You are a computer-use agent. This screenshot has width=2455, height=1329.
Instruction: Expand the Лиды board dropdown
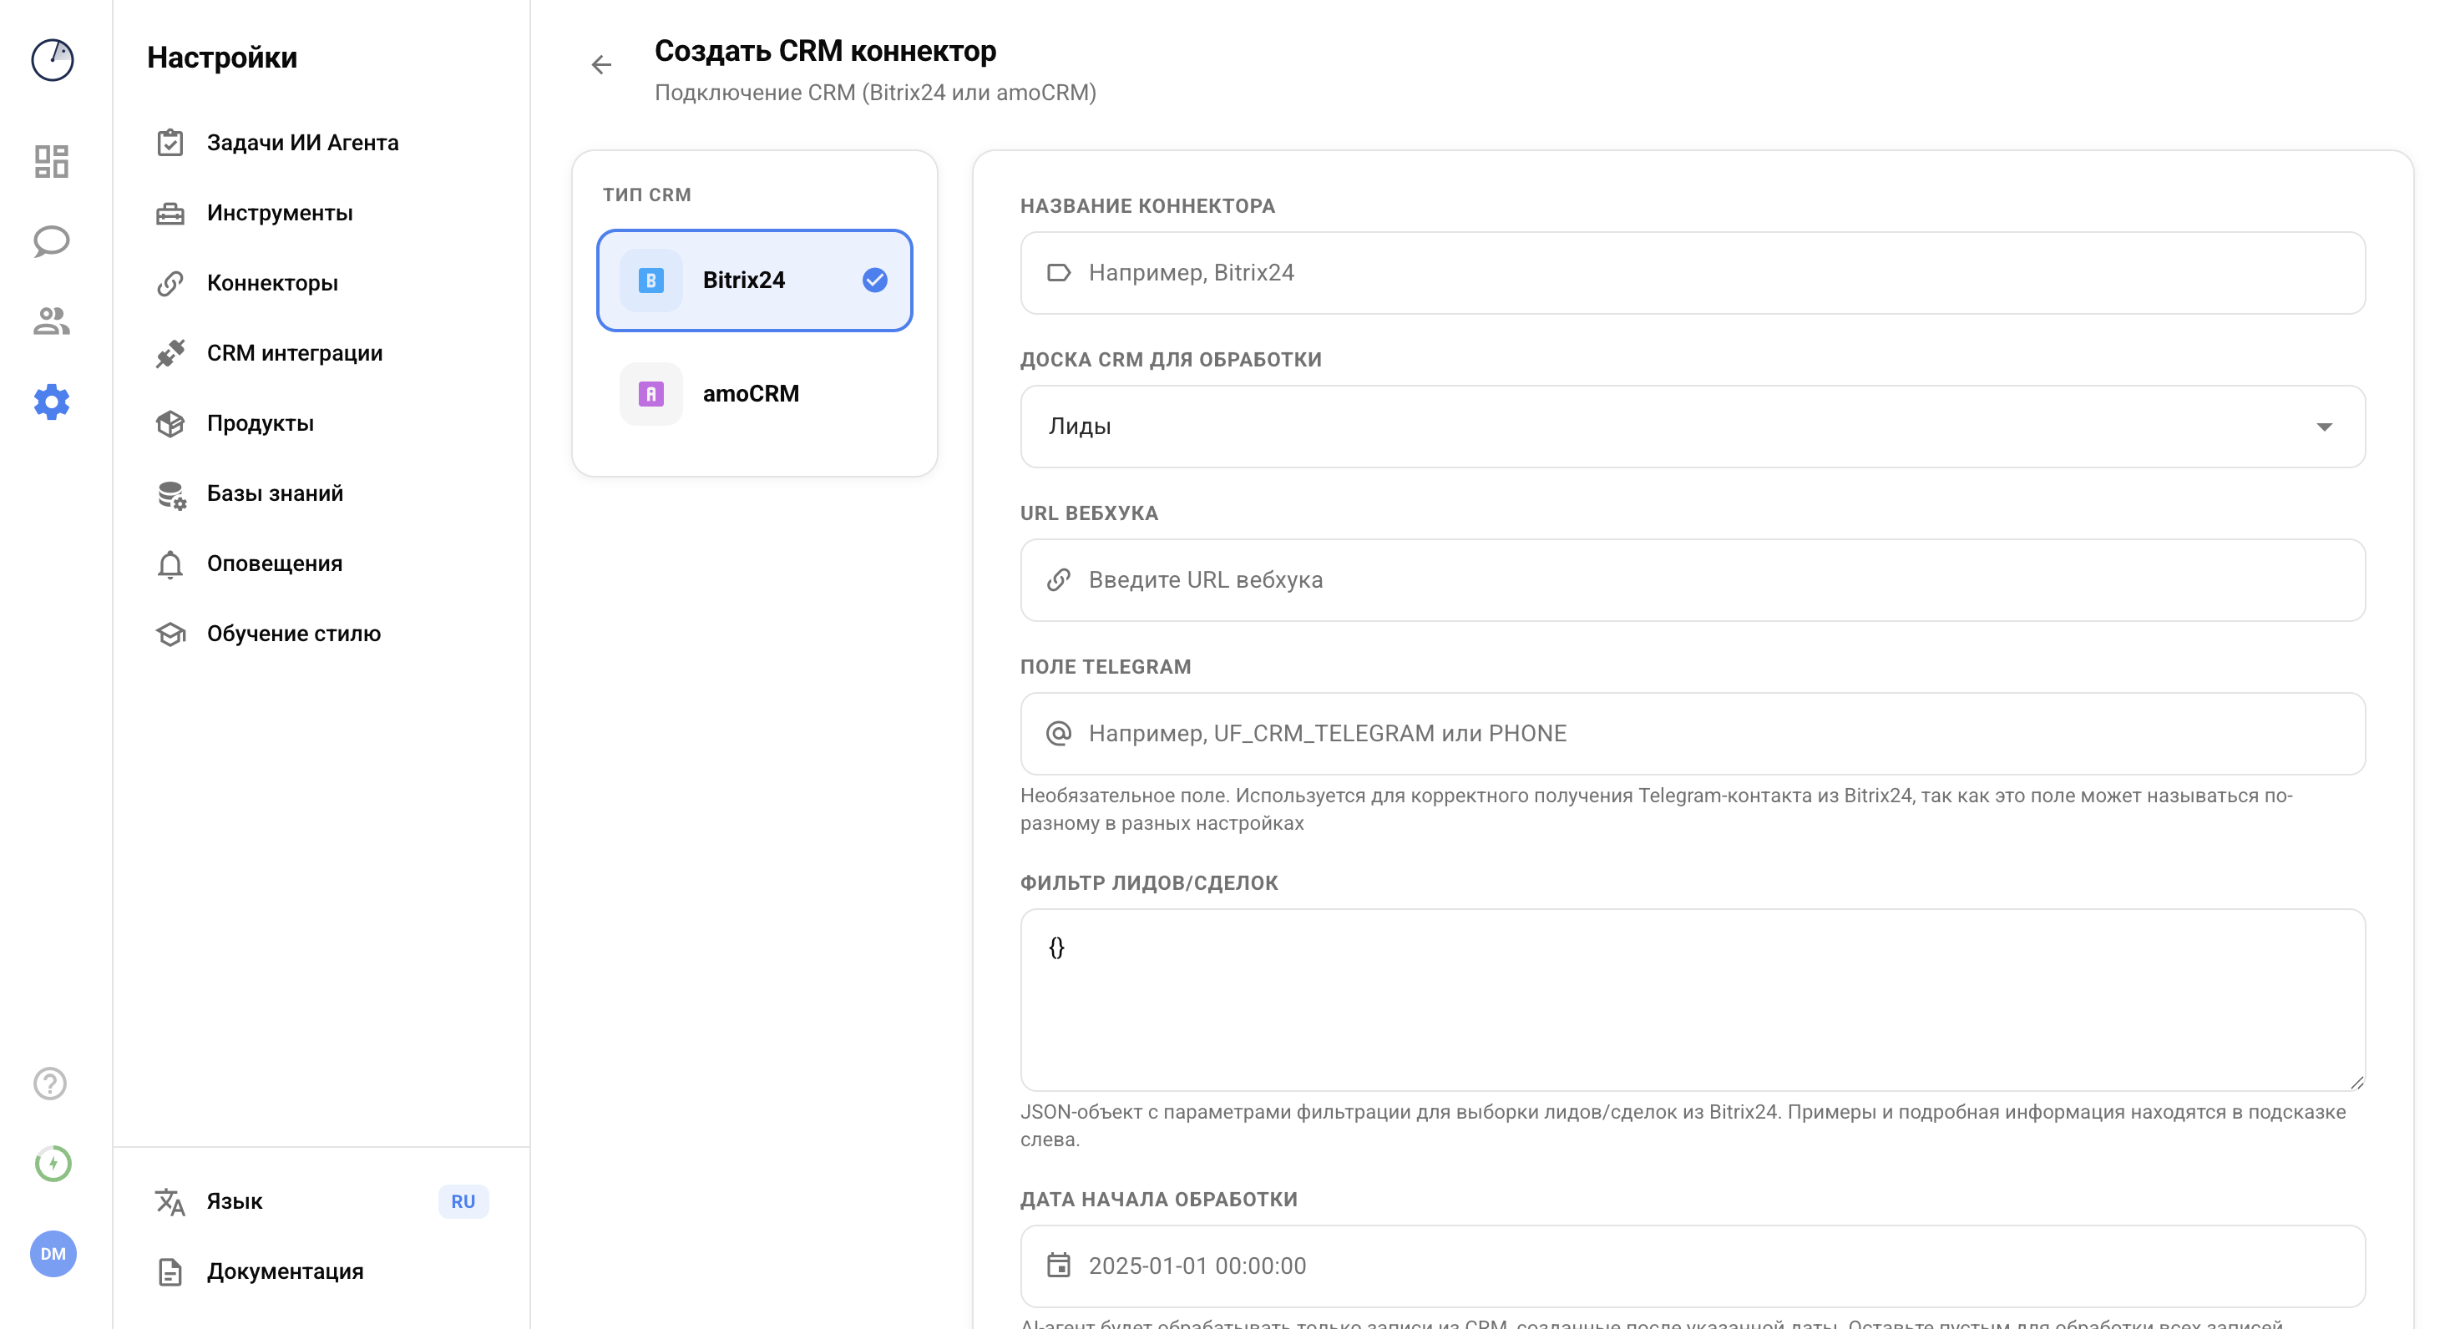[1692, 427]
